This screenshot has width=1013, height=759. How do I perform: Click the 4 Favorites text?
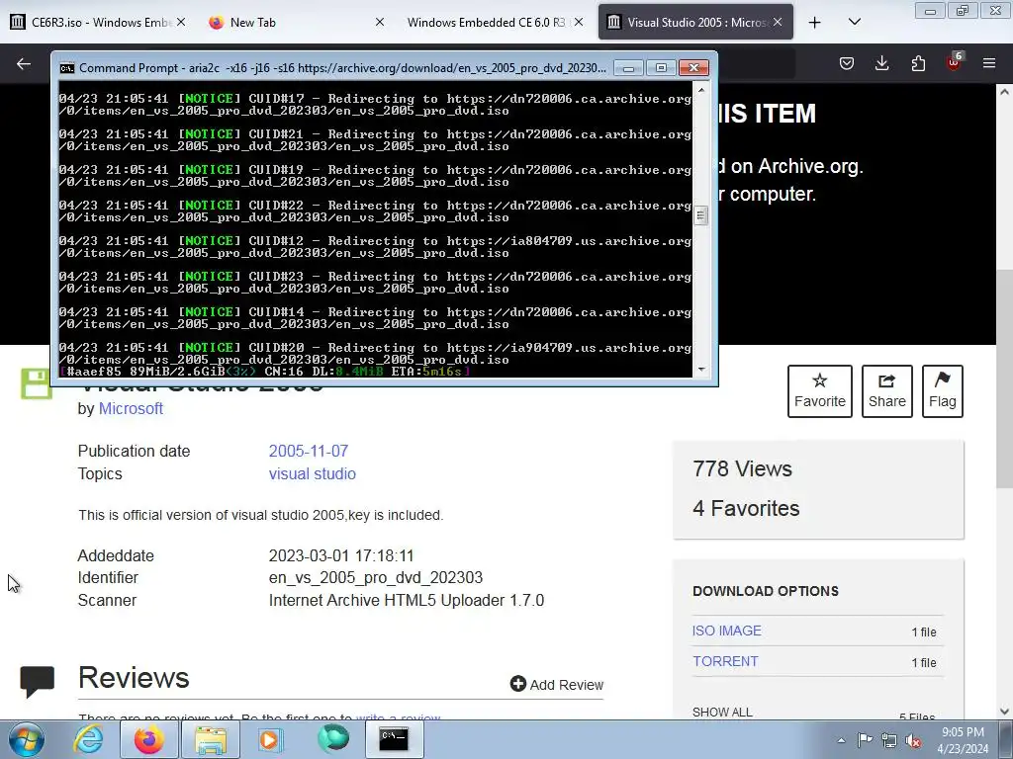[x=746, y=508]
